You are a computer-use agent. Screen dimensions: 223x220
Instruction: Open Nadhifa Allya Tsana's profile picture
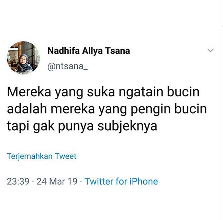tap(23, 58)
